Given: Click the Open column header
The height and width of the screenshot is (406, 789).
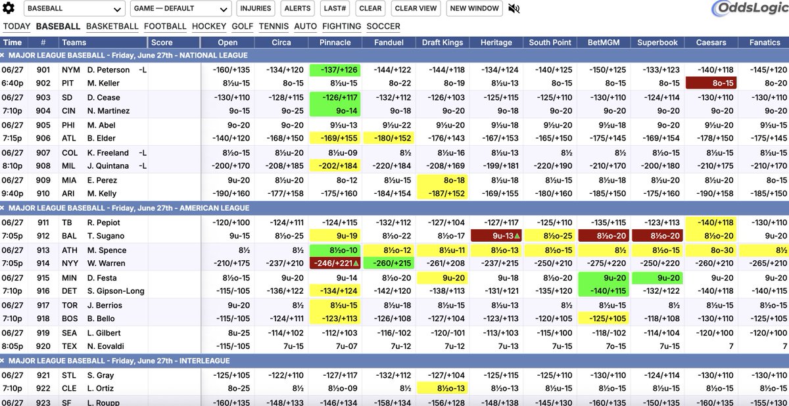Looking at the screenshot, I should click(227, 43).
